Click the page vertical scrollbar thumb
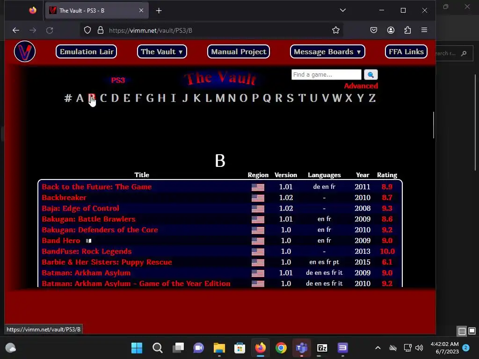Screen dimensions: 479x359 point(434,125)
